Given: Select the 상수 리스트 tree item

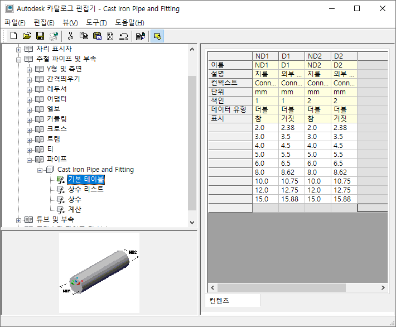Looking at the screenshot, I should point(86,189).
